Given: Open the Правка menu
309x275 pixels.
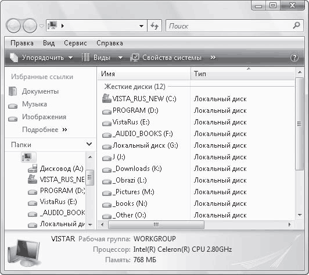Looking at the screenshot, I should click(x=22, y=43).
